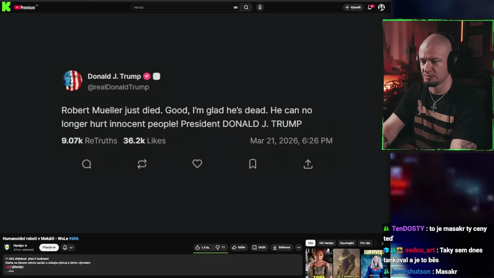494x278 pixels.
Task: Click the 474 tis. odběratelů subscriber count
Action: tap(24, 250)
